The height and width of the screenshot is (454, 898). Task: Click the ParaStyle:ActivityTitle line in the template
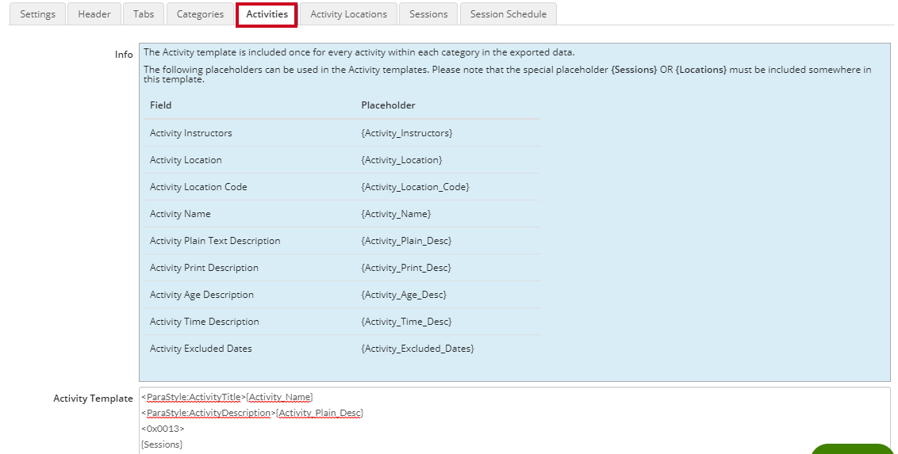(228, 397)
